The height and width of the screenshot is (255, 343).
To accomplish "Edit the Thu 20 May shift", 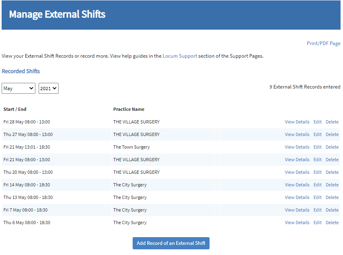I will point(317,172).
